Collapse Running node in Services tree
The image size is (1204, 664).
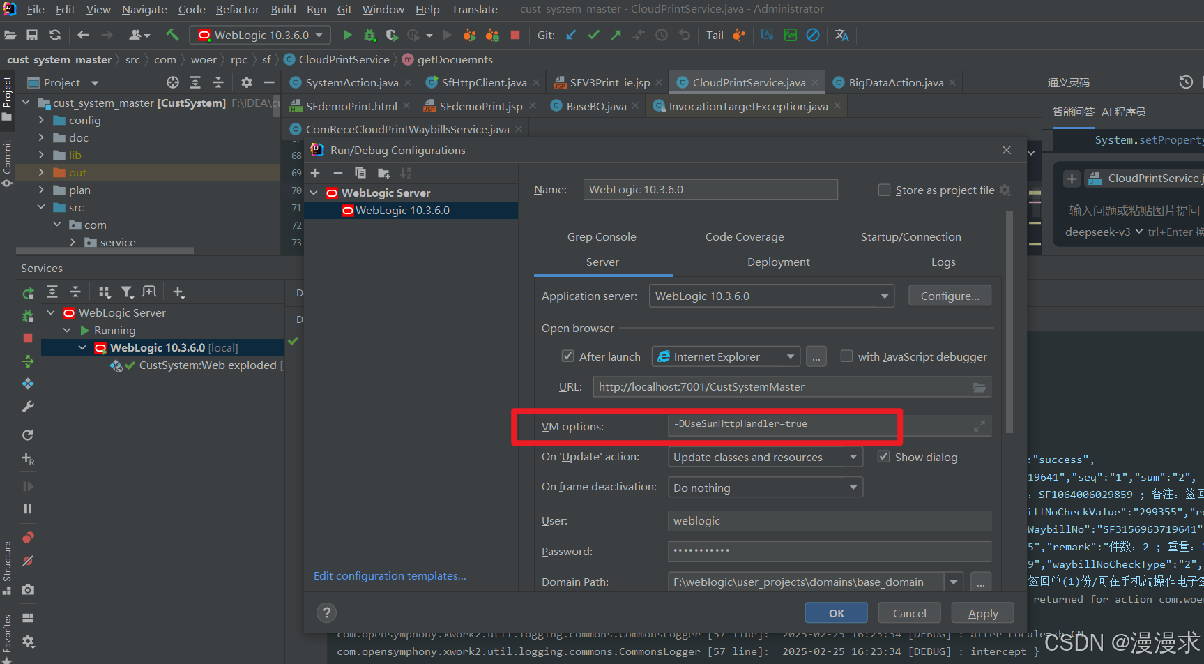click(67, 330)
